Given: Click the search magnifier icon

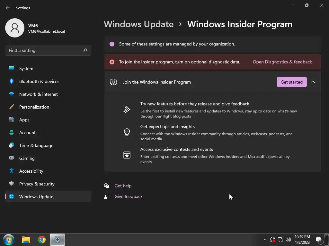Looking at the screenshot, I should coord(85,50).
